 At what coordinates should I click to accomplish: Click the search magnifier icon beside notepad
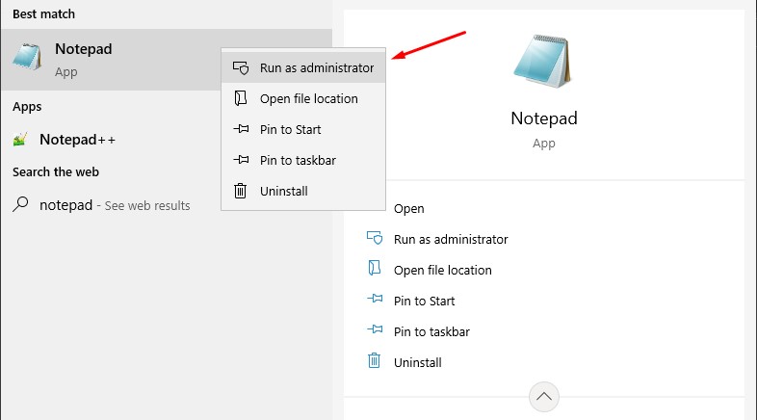coord(20,204)
